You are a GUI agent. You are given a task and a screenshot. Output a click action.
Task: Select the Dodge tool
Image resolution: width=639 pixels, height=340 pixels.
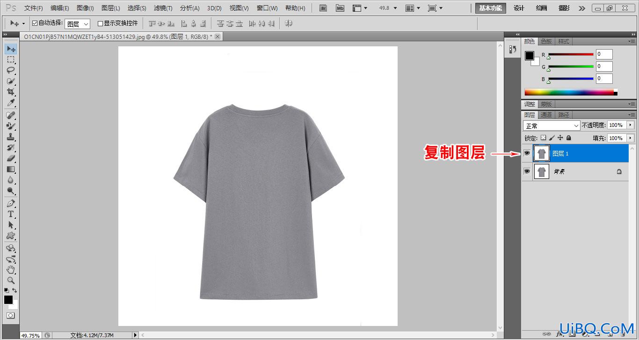11,191
